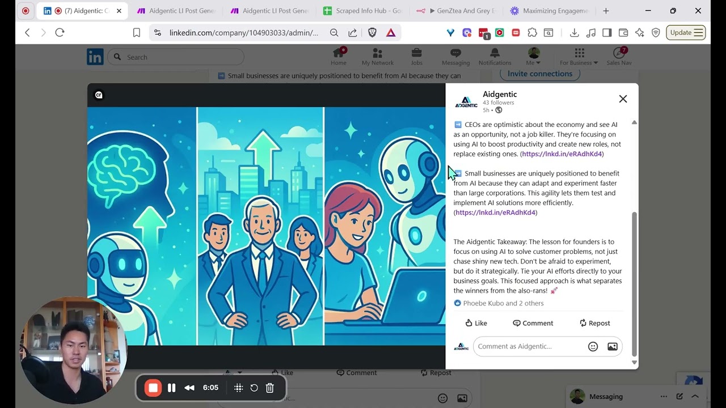Viewport: 726px width, 408px height.
Task: Open Brave Shields lion icon
Action: coord(372,33)
